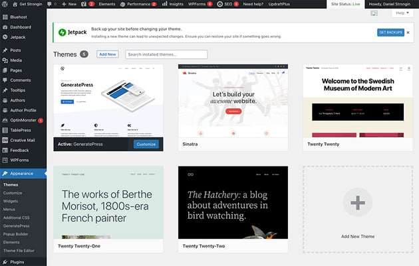Viewport: 419px width, 266px height.
Task: Dismiss the Jetpack backup notice
Action: click(x=408, y=33)
